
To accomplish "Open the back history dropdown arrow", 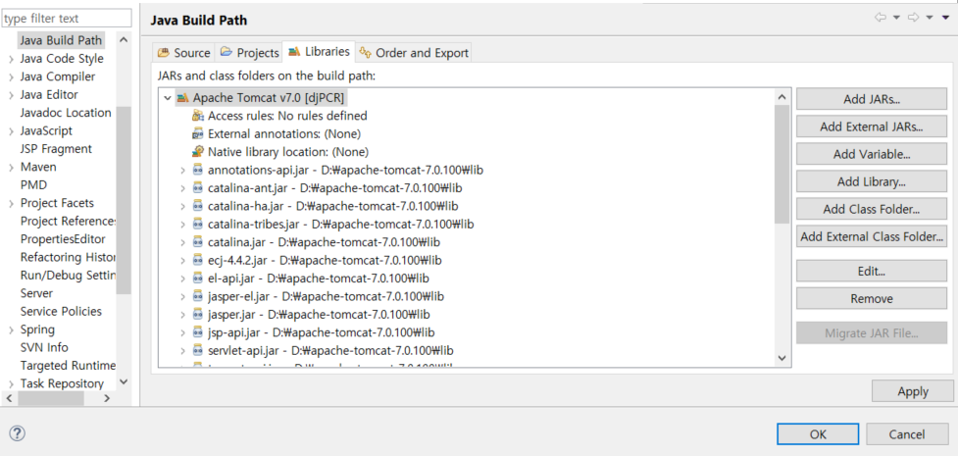I will (896, 18).
